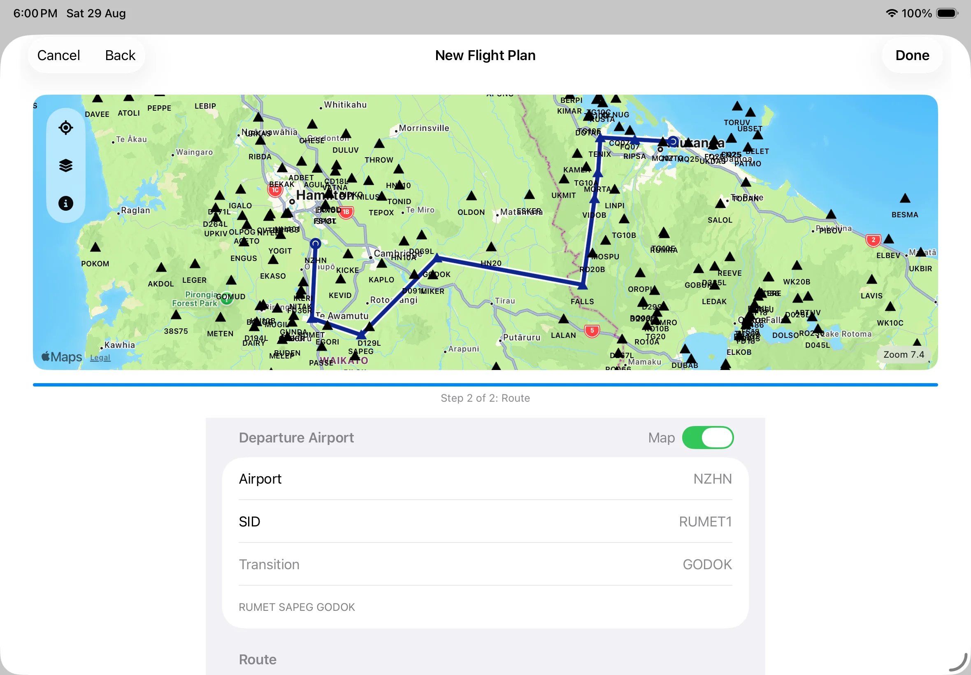Tap the Apple Maps logo
971x675 pixels.
pos(62,357)
